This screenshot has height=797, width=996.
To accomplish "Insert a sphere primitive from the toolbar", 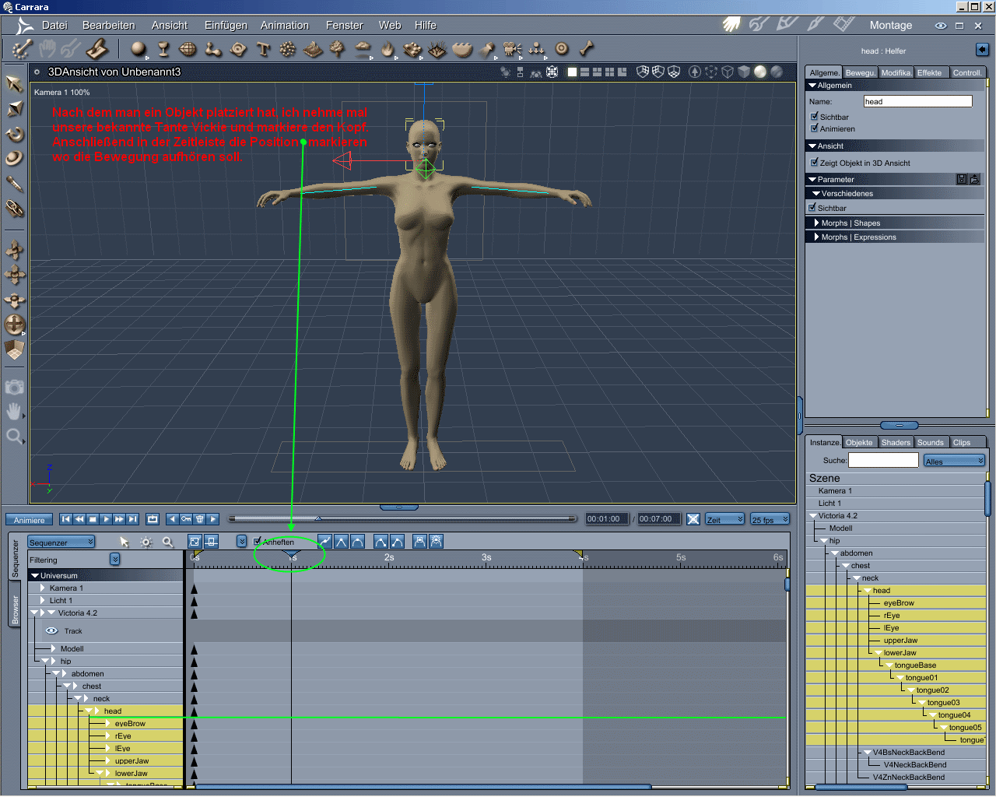I will click(139, 49).
